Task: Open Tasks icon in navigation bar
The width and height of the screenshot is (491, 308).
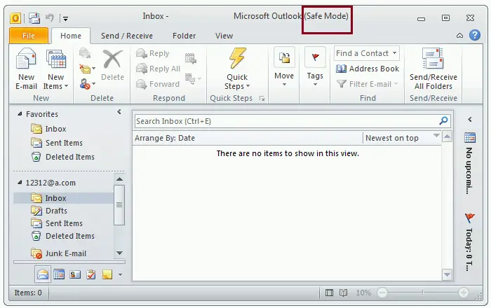Action: pos(90,274)
